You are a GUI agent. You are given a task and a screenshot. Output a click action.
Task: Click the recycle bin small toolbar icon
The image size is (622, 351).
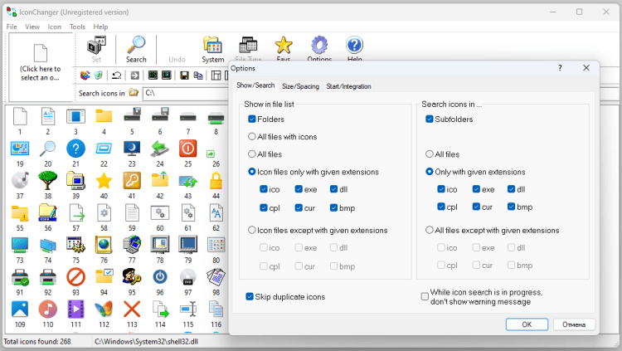pos(99,75)
